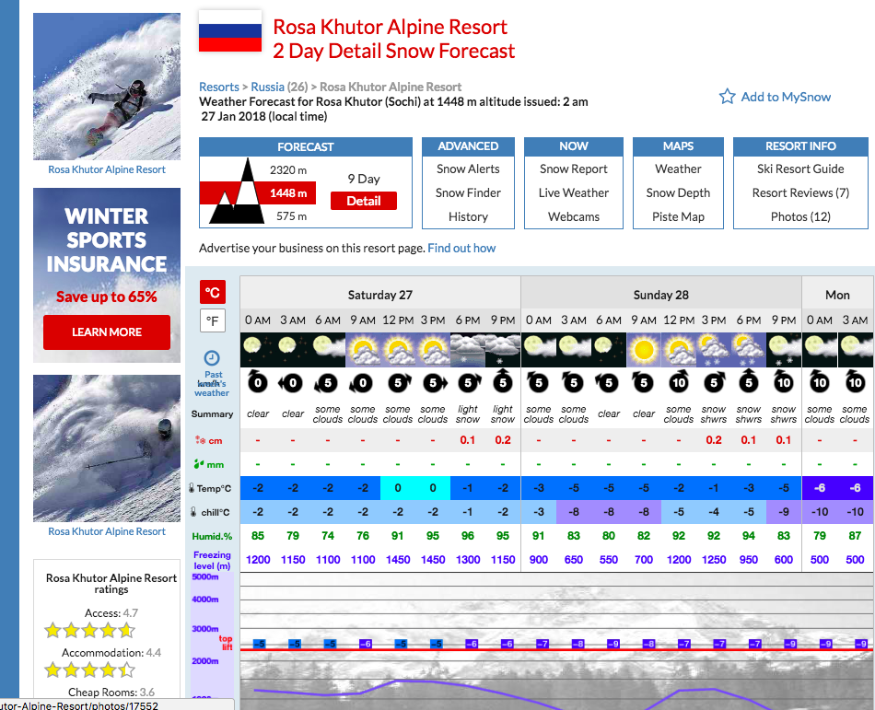This screenshot has width=875, height=710.
Task: Click the Rosa Khutor caption under snowboarder photo
Action: [x=107, y=169]
